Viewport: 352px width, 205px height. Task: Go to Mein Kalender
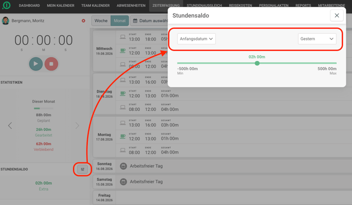[x=60, y=5]
